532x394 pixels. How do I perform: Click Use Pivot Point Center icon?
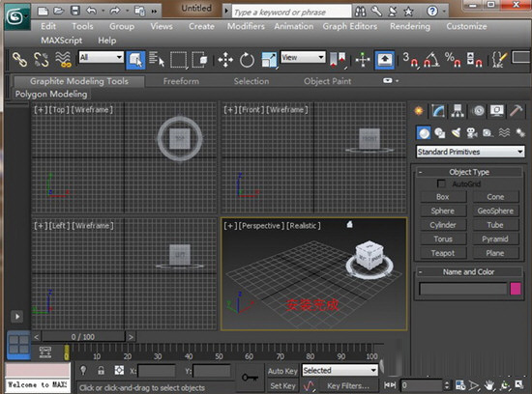(x=338, y=60)
